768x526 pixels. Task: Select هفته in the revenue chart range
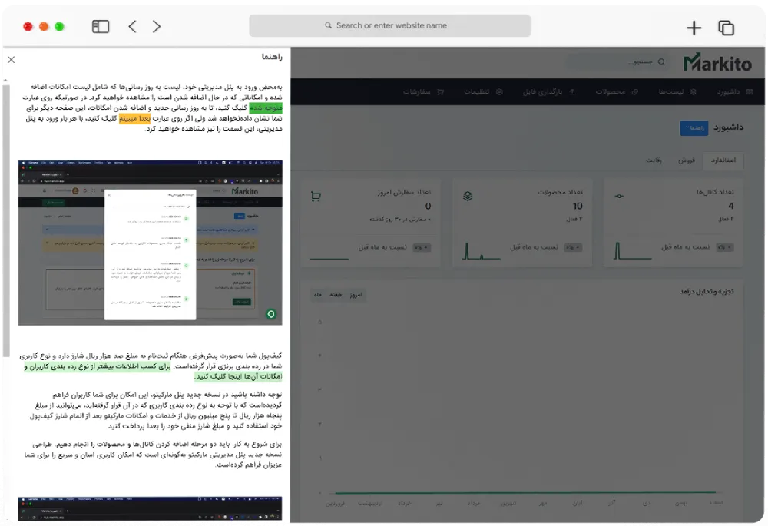[x=336, y=295]
